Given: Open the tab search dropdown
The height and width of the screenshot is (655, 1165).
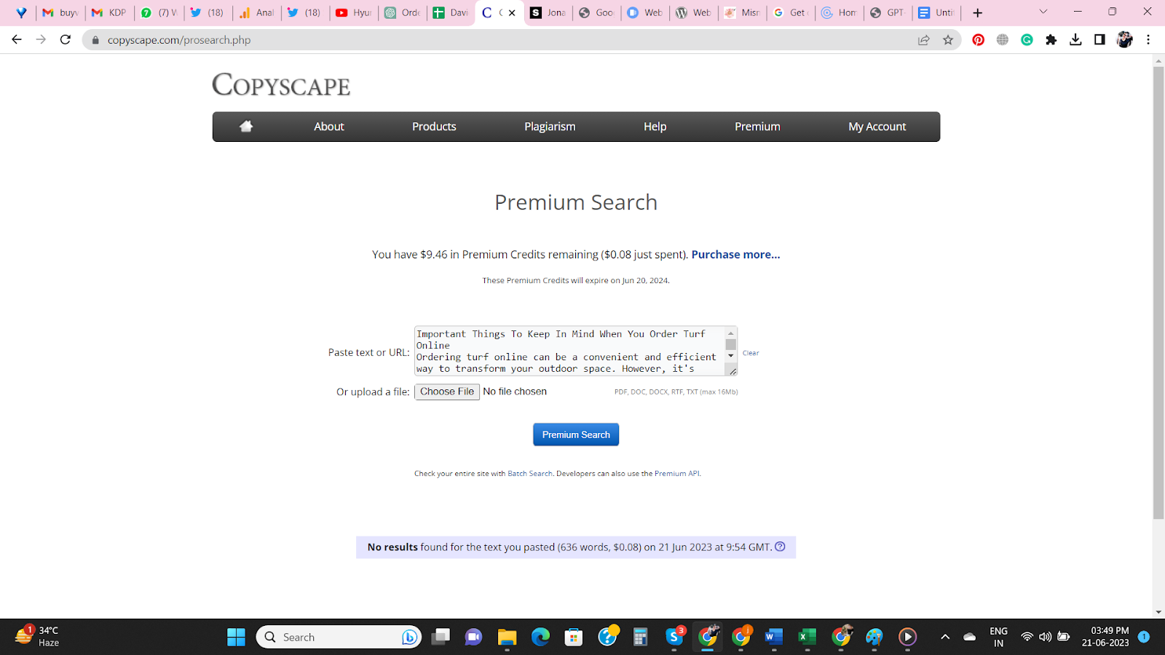Looking at the screenshot, I should click(x=1043, y=12).
